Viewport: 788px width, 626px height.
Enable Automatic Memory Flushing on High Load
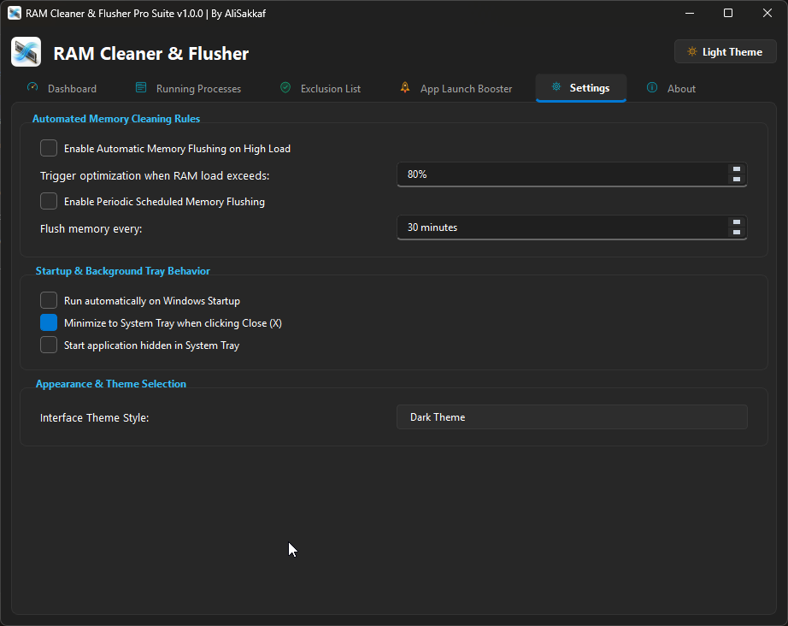pos(49,148)
